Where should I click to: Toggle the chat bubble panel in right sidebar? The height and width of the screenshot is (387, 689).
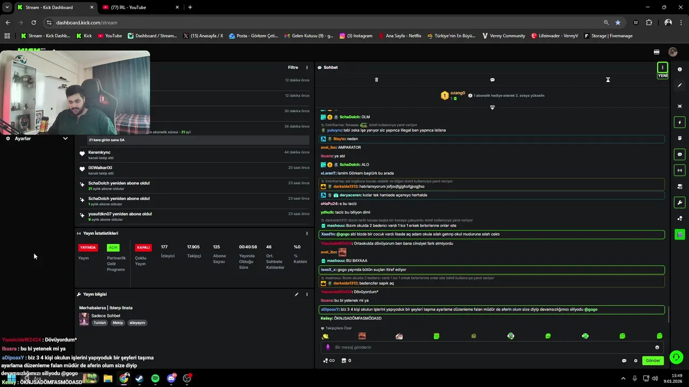(680, 154)
